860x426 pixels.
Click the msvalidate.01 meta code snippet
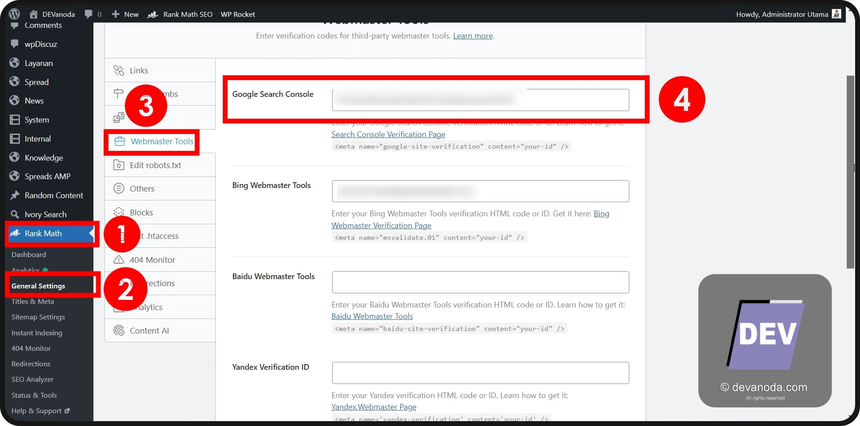pyautogui.click(x=429, y=238)
